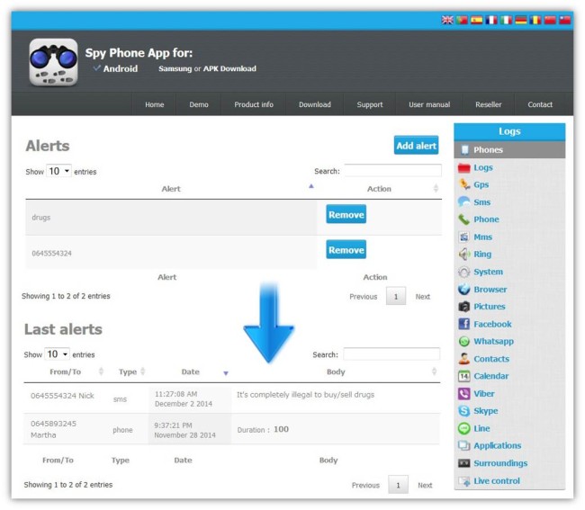Image resolution: width=585 pixels, height=510 pixels.
Task: Go to Home in navigation bar
Action: pos(155,104)
